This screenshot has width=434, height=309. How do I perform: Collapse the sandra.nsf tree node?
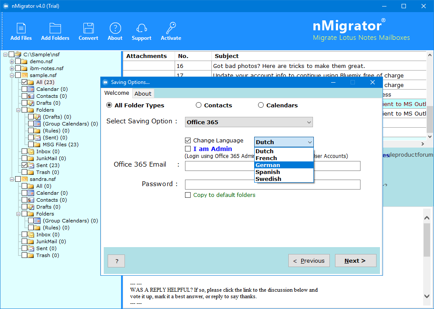12,179
